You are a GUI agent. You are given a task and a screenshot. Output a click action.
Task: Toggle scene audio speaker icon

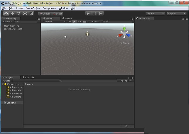[79, 22]
